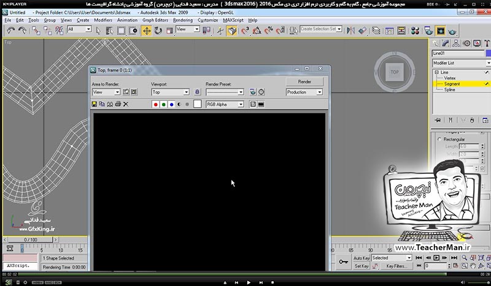This screenshot has width=491, height=286.
Task: Open the Select by Name list icon
Action: [109, 31]
